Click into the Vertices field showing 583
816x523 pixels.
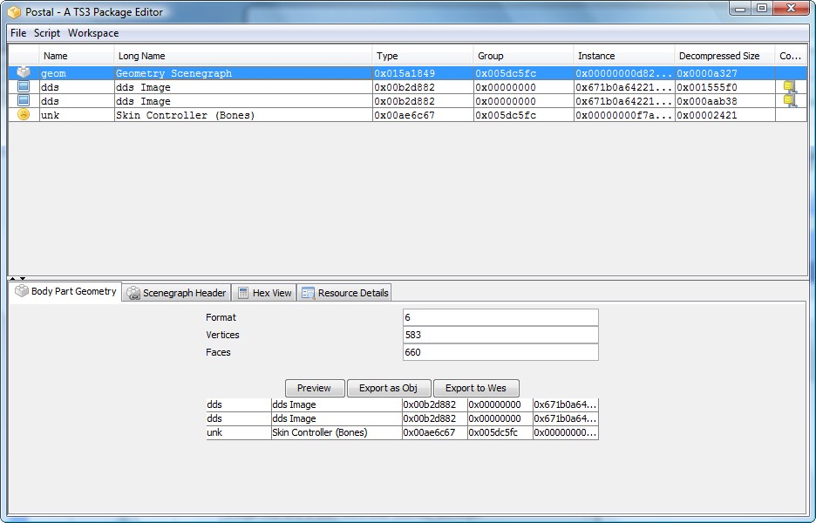500,335
